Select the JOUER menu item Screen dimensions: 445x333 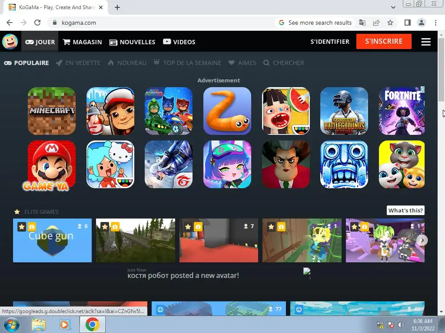click(40, 42)
